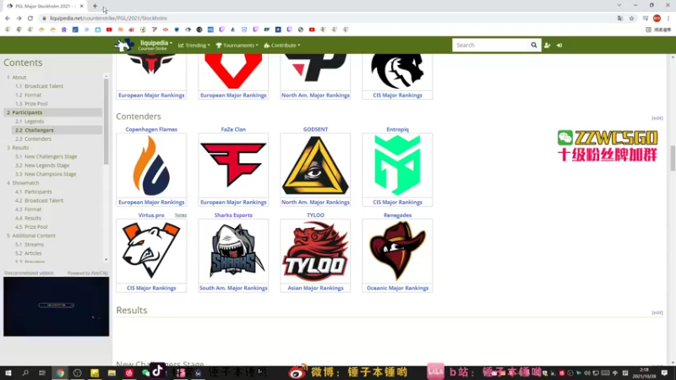Open South Am. Major Rankings link
Viewport: 676px width, 380px height.
(x=233, y=288)
